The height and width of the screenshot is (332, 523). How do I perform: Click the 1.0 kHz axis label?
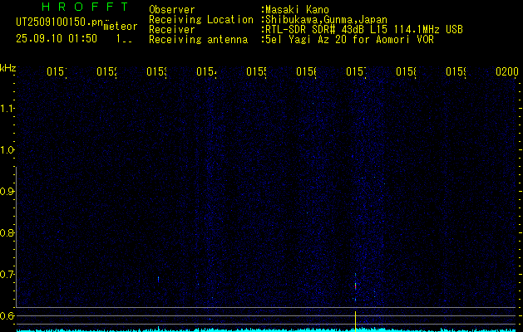point(7,149)
